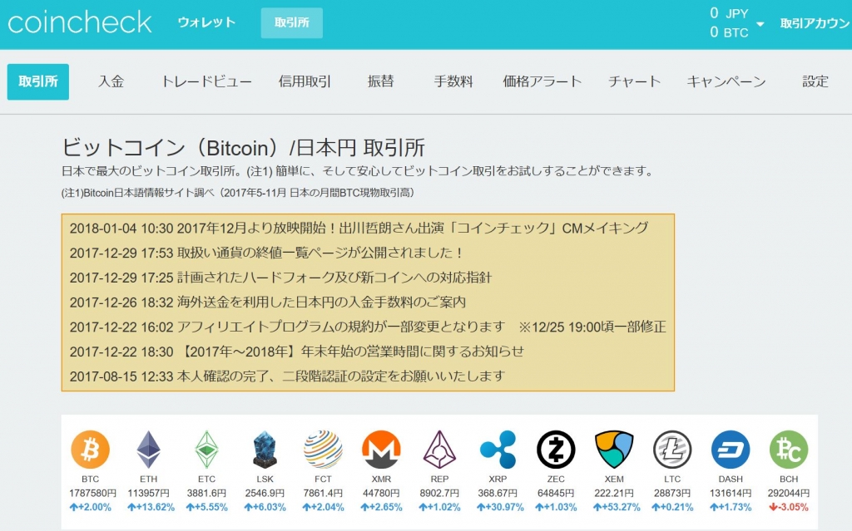Click the Monero XMR coin icon
The image size is (852, 531).
[381, 450]
